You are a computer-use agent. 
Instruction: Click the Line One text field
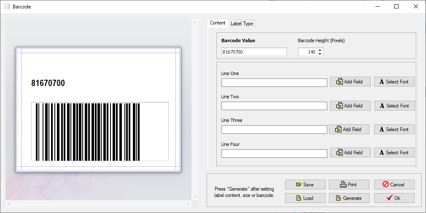pos(274,83)
